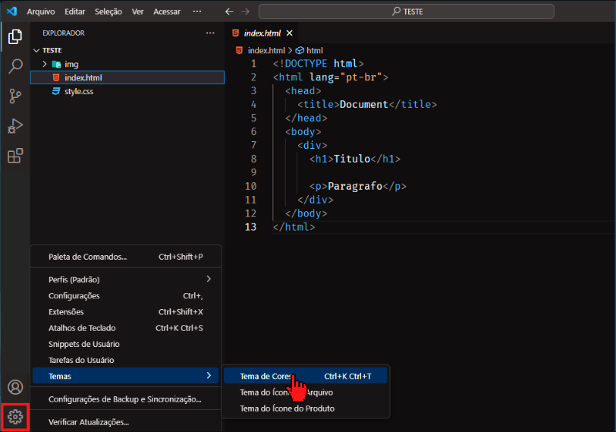
Task: Expand the img folder
Action: point(45,64)
